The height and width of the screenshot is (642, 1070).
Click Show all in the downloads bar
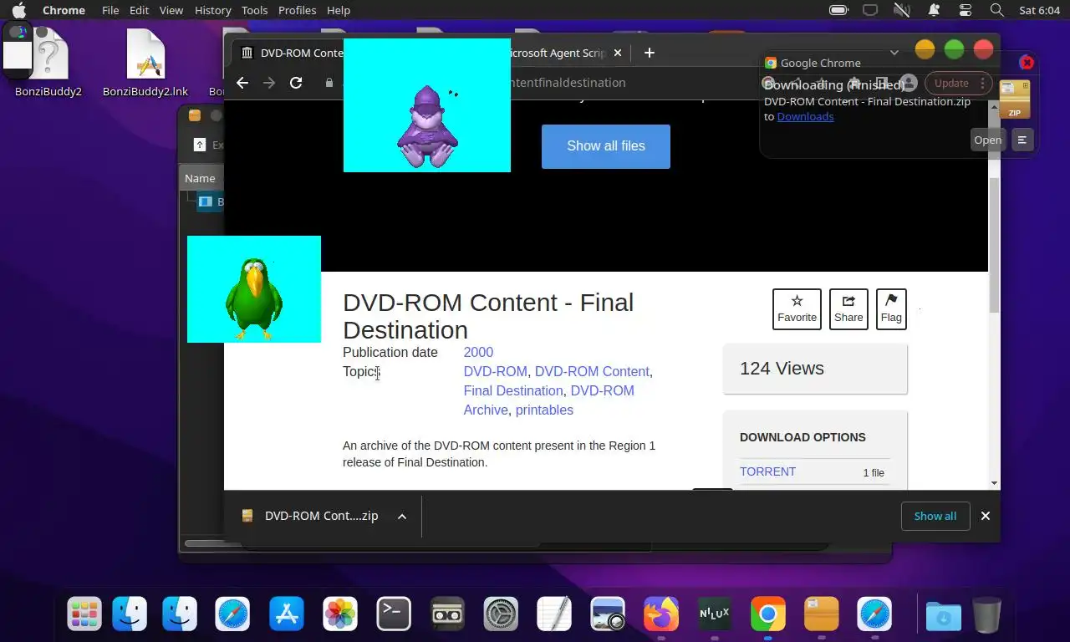(x=935, y=517)
